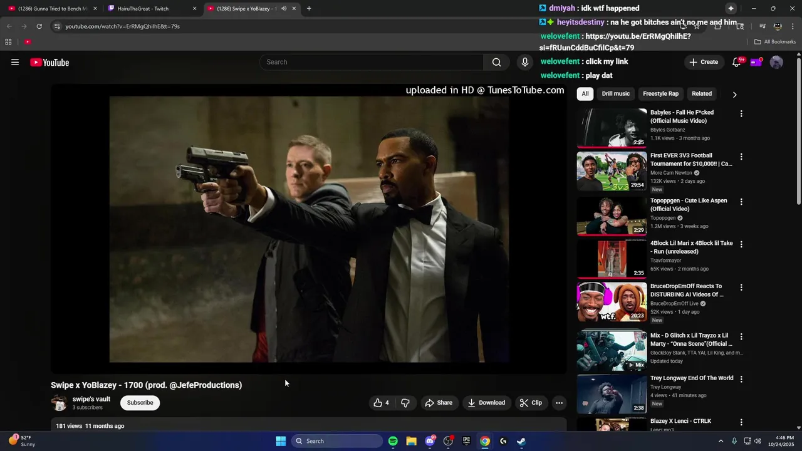Open options for First EVER 3V3 Football video
Viewport: 802px width, 451px height.
click(741, 157)
